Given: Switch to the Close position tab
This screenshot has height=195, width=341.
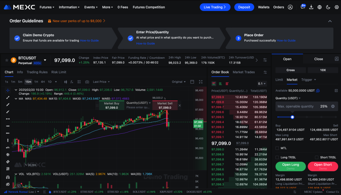Looking at the screenshot, I should point(318,59).
